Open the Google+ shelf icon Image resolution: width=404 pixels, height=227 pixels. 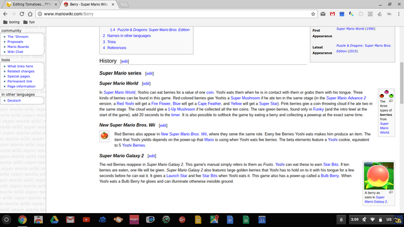click(x=182, y=220)
